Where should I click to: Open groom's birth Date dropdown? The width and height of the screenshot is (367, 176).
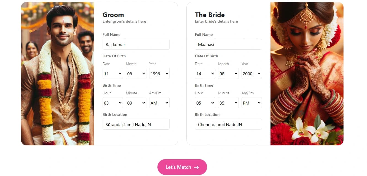113,74
